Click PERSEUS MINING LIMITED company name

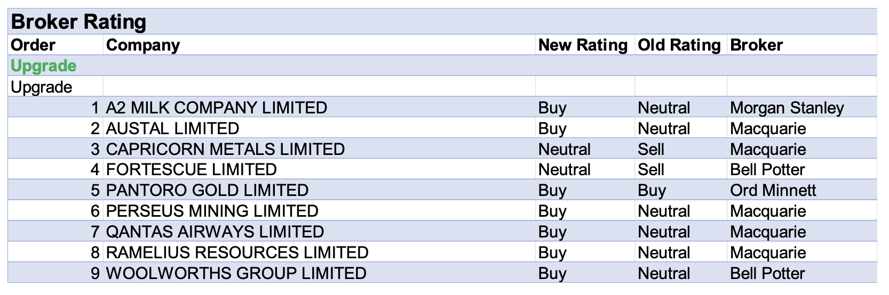[x=212, y=211]
